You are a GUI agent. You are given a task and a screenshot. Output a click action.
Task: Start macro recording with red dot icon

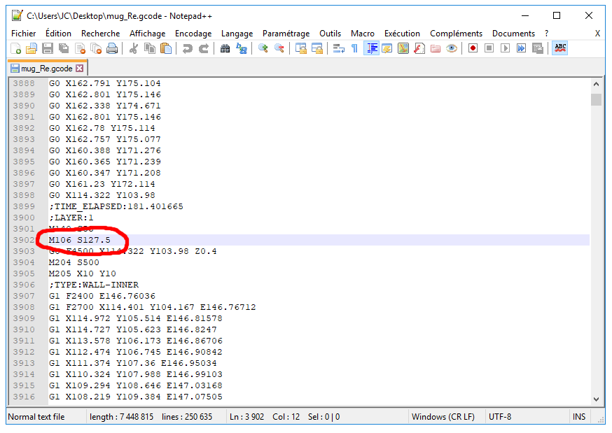pyautogui.click(x=473, y=48)
